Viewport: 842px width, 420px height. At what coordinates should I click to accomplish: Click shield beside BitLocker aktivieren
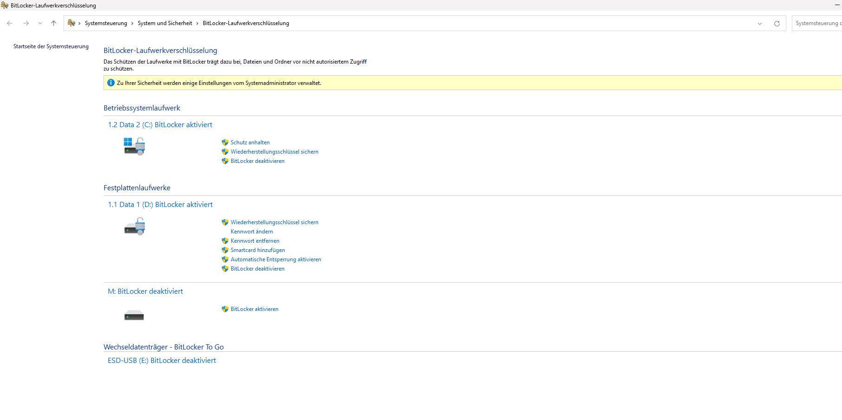225,309
